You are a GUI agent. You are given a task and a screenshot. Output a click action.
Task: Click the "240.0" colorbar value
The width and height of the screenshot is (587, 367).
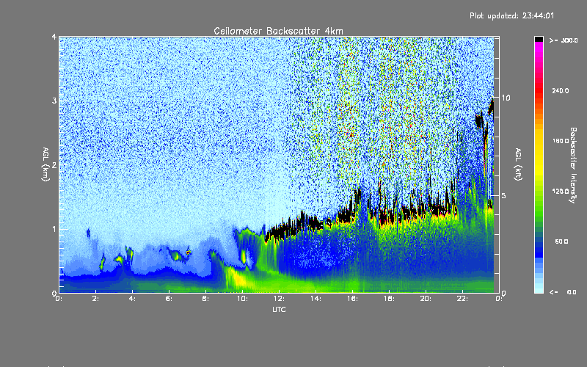tap(561, 90)
